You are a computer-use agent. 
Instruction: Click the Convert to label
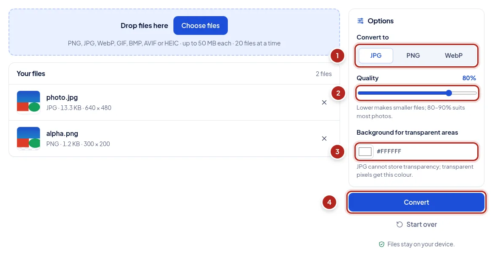click(373, 37)
